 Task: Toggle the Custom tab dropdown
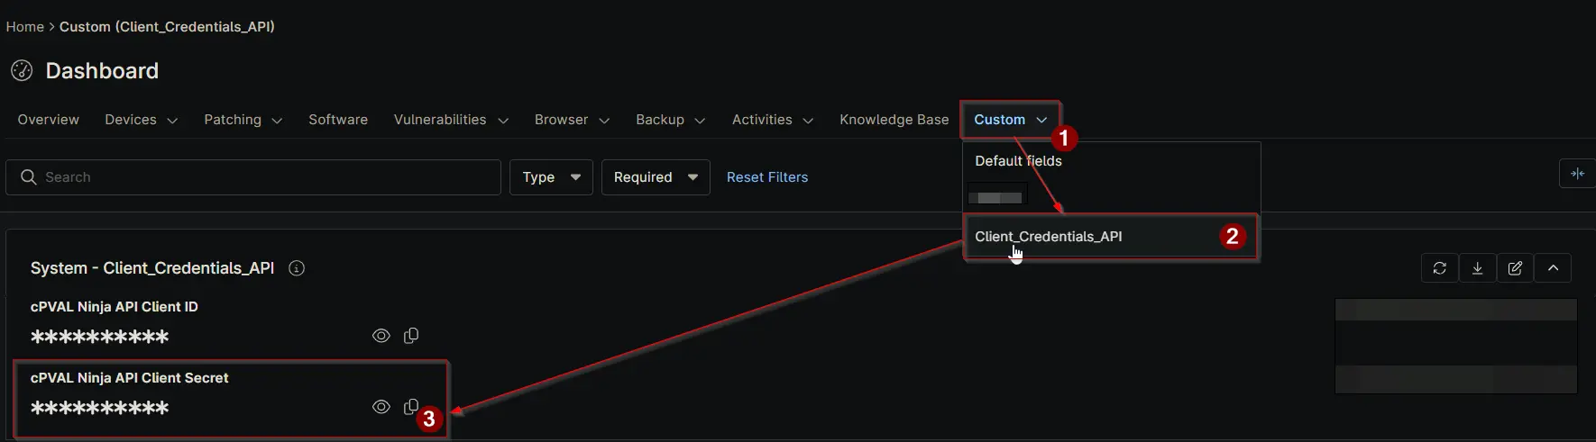[x=1010, y=120]
